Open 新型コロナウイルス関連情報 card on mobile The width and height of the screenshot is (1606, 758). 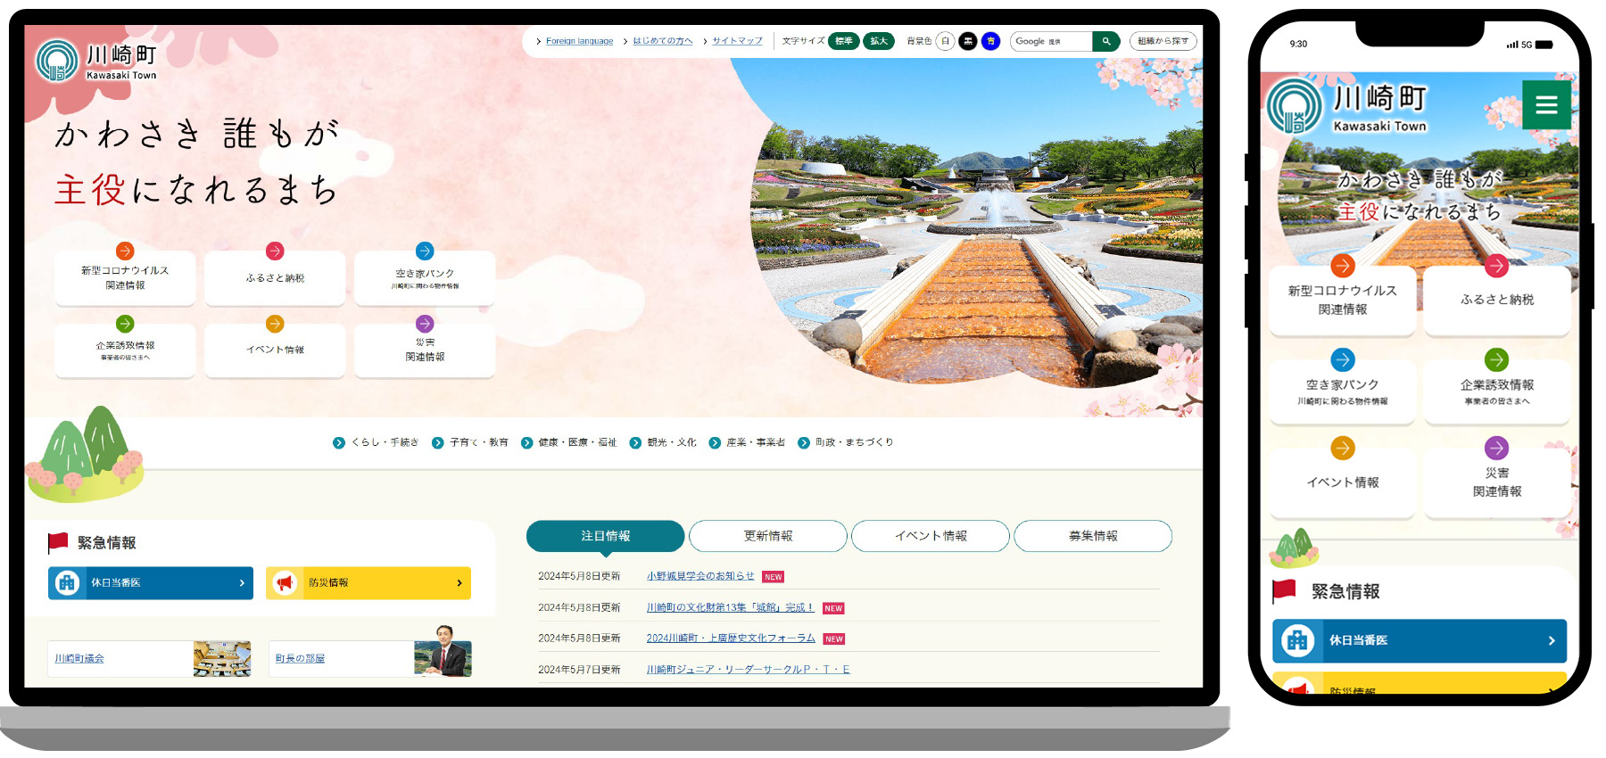tap(1343, 301)
